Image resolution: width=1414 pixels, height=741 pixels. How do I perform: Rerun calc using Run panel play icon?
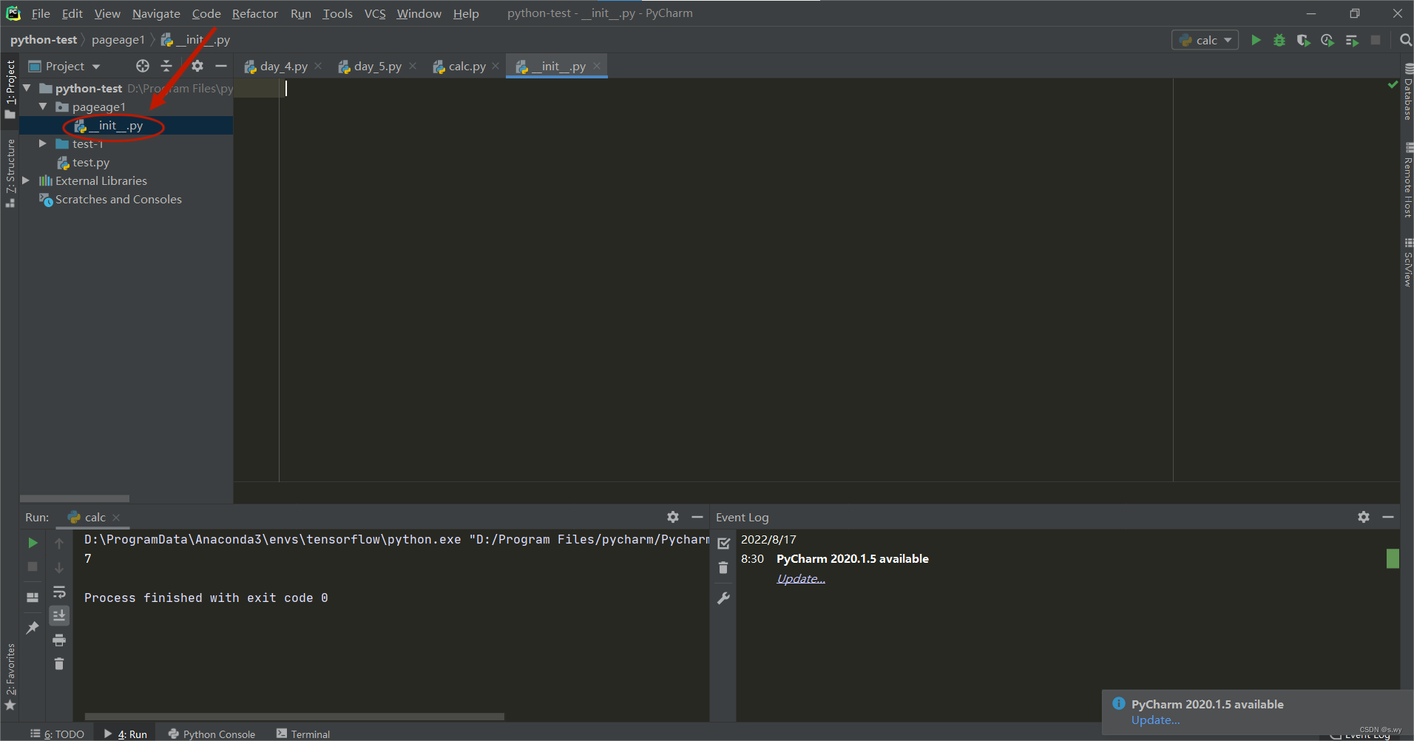(33, 543)
